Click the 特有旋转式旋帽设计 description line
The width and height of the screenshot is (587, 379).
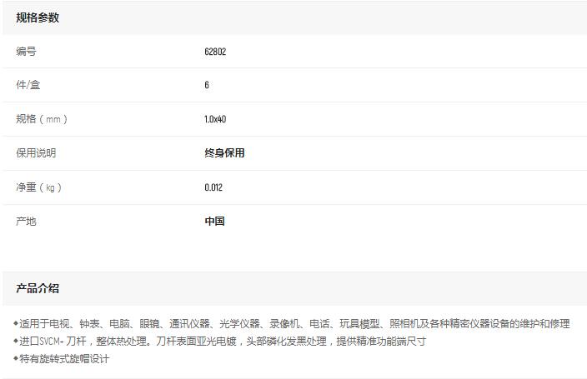(65, 359)
